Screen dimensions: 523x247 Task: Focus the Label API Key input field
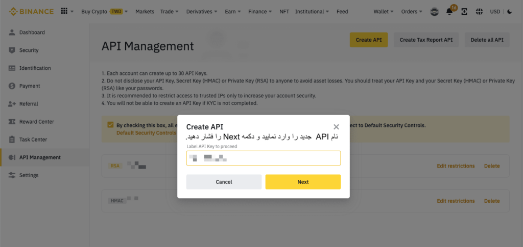coord(264,158)
